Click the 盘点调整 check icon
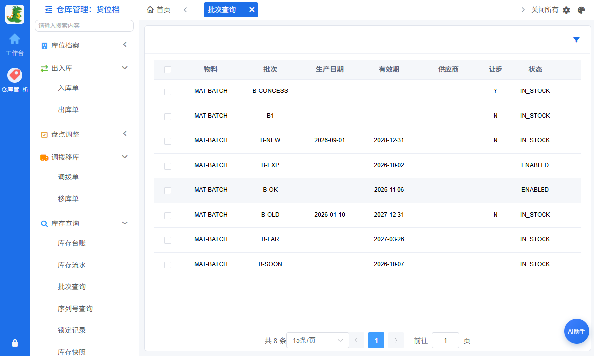Screen dimensions: 594x356 click(x=44, y=134)
